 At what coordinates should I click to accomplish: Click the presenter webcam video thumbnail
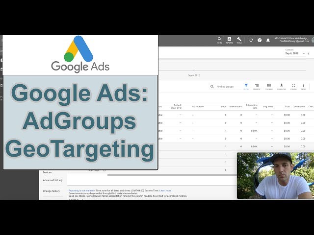275,176
